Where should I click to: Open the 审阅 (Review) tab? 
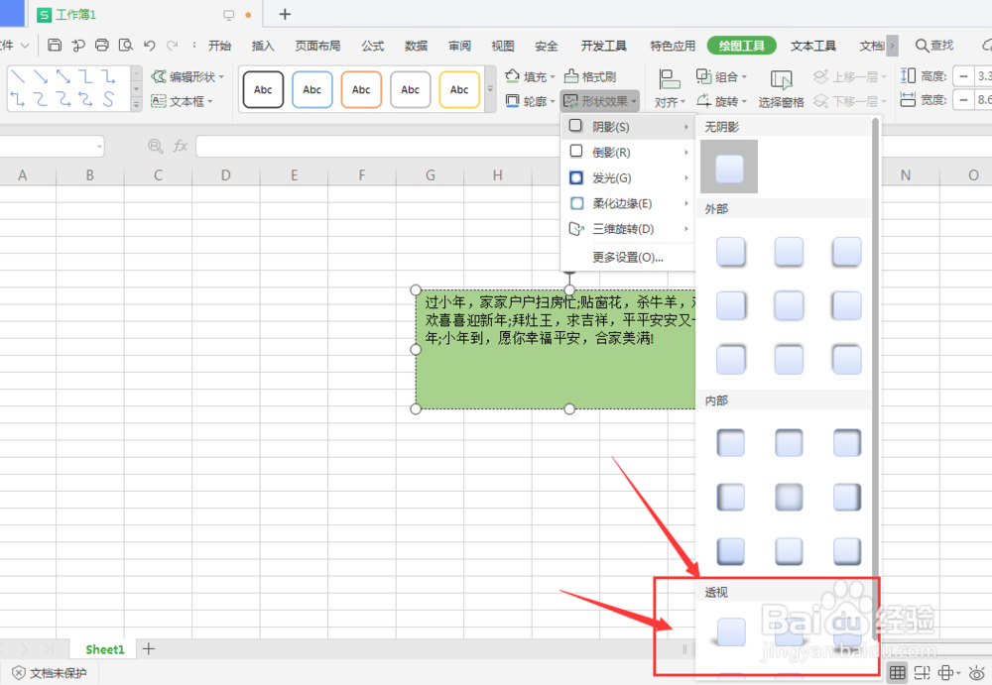[460, 46]
